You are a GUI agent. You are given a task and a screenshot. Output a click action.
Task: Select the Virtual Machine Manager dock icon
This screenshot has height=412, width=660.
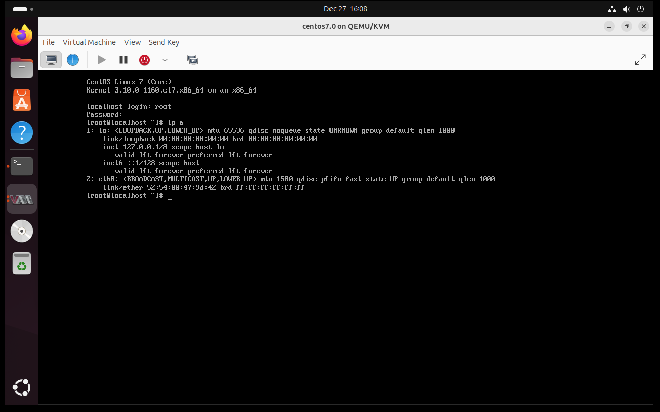(22, 199)
